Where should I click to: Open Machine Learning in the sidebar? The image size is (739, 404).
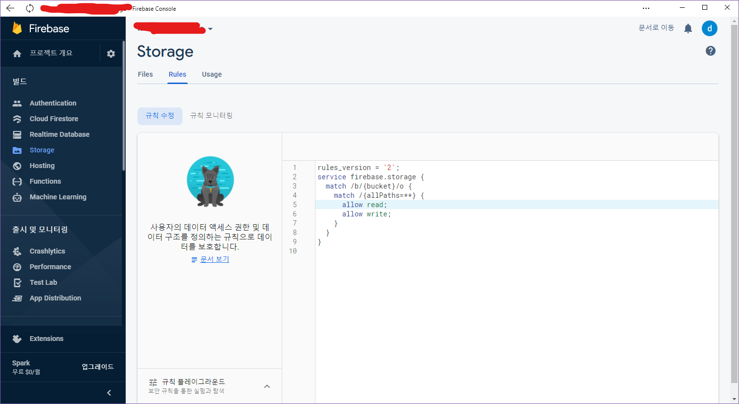58,197
